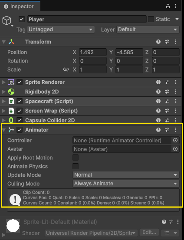Click the Position Z field
This screenshot has height=240, width=184.
point(166,52)
